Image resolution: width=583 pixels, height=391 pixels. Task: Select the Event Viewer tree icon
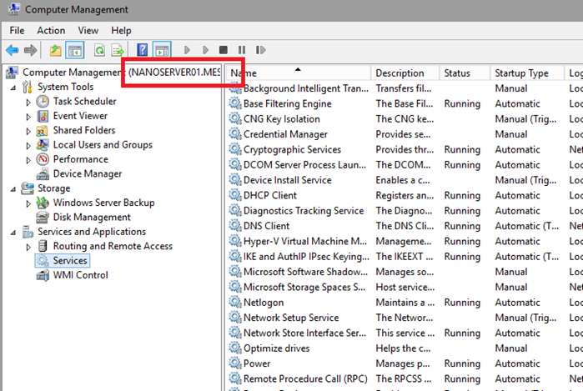[x=43, y=116]
